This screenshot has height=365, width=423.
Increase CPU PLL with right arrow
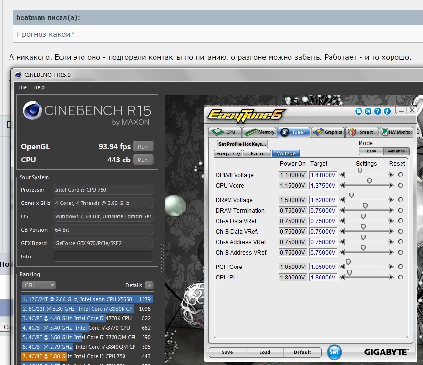[x=392, y=278]
